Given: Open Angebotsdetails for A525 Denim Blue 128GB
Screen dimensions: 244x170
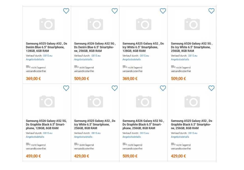Looking at the screenshot, I should coord(35,59).
